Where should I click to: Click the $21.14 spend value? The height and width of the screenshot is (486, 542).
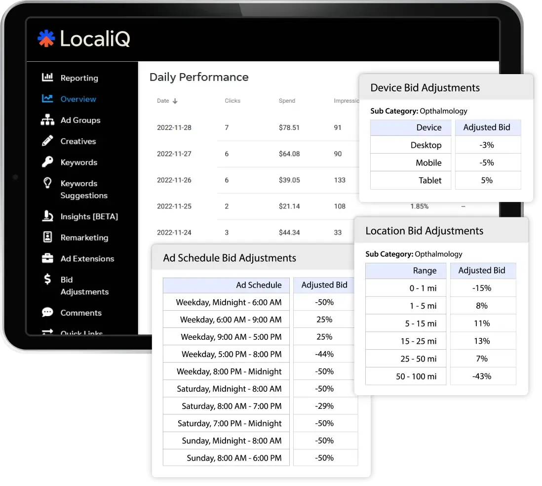(x=289, y=206)
